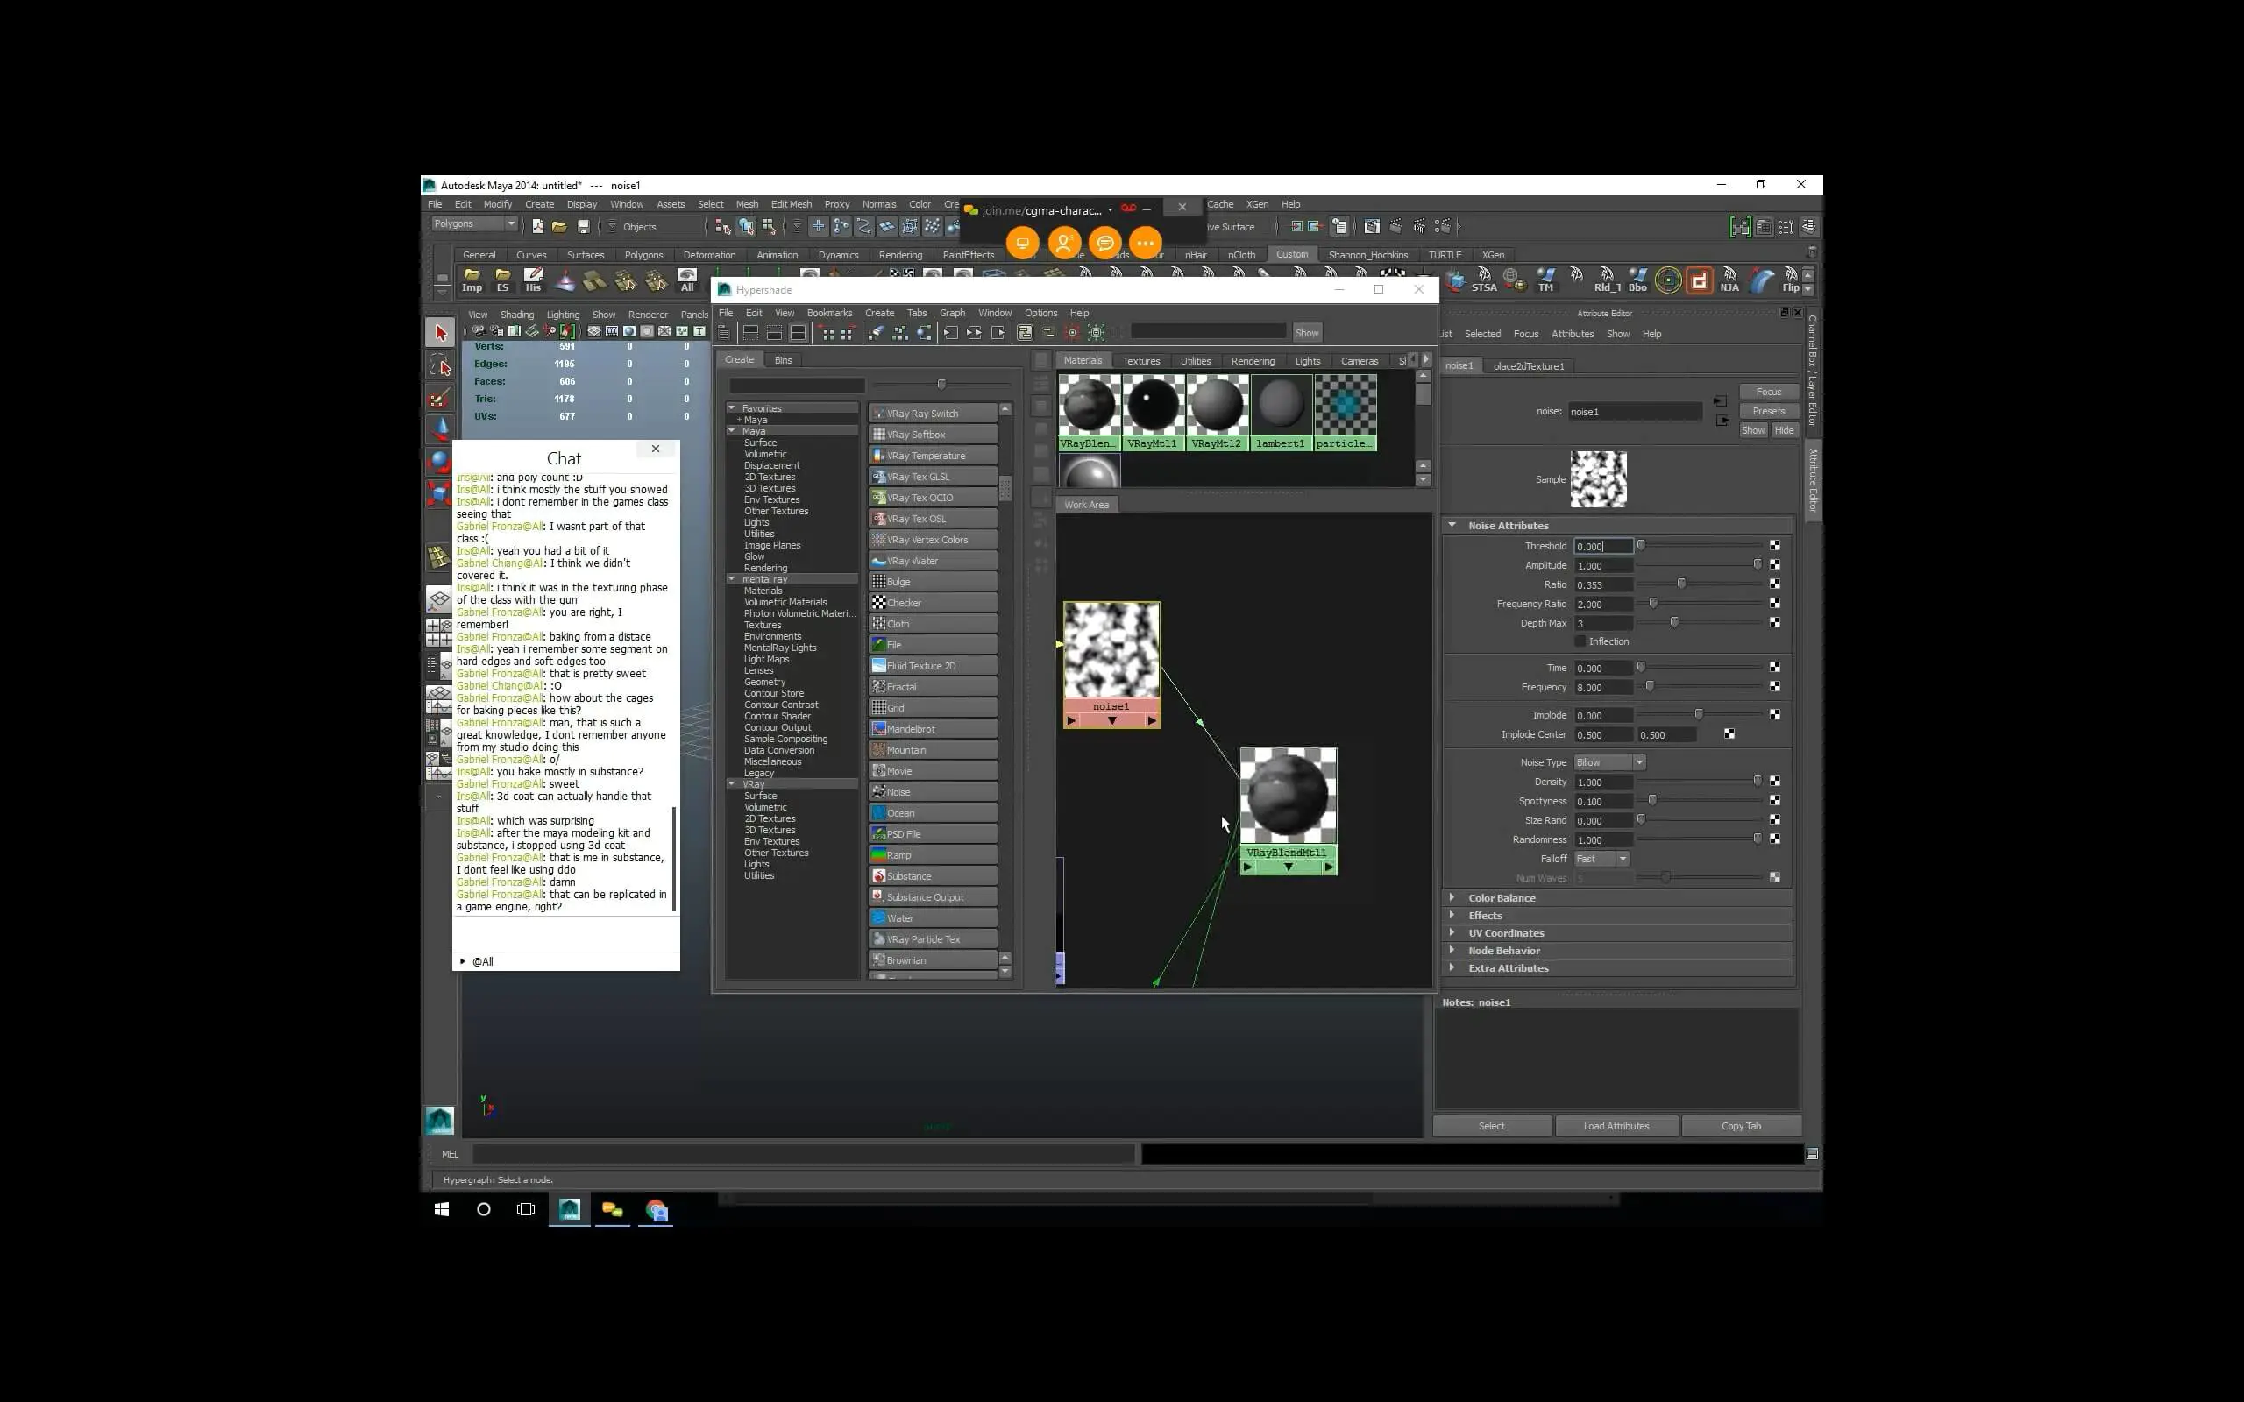The image size is (2244, 1402).
Task: Toggle Channel Box panel icon in status line
Action: pyautogui.click(x=1808, y=226)
